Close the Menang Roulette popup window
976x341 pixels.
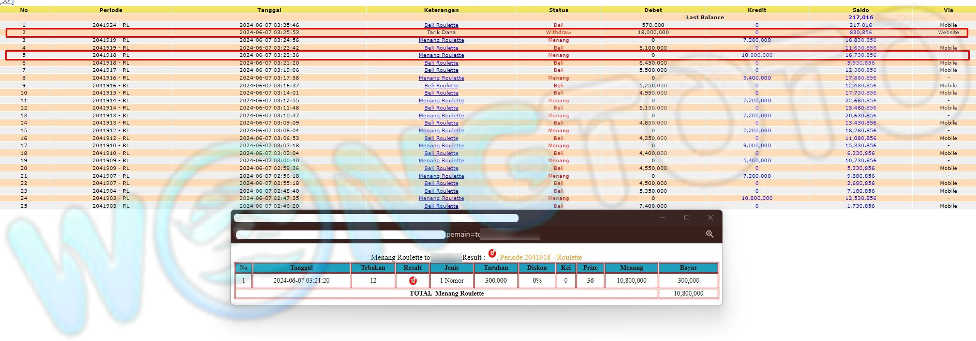click(x=710, y=218)
